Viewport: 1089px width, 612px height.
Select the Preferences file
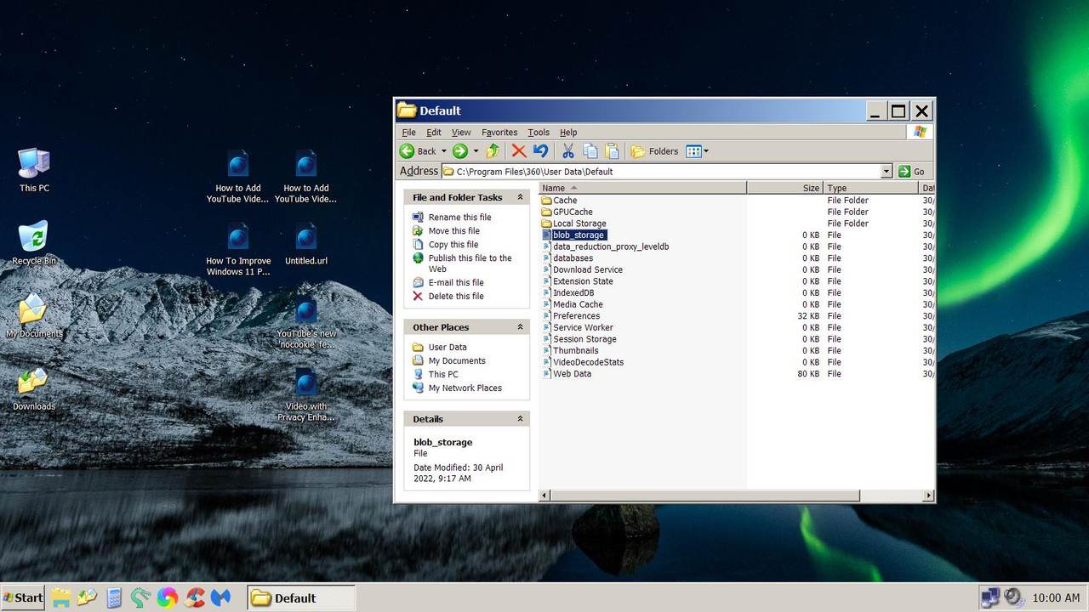click(576, 316)
